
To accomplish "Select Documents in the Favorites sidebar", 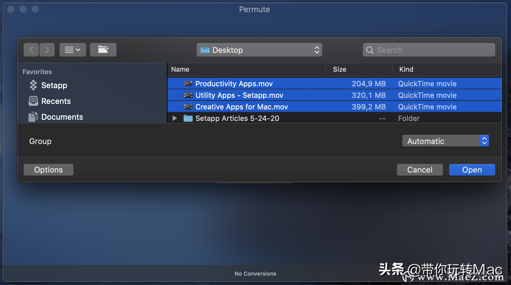I will 62,117.
